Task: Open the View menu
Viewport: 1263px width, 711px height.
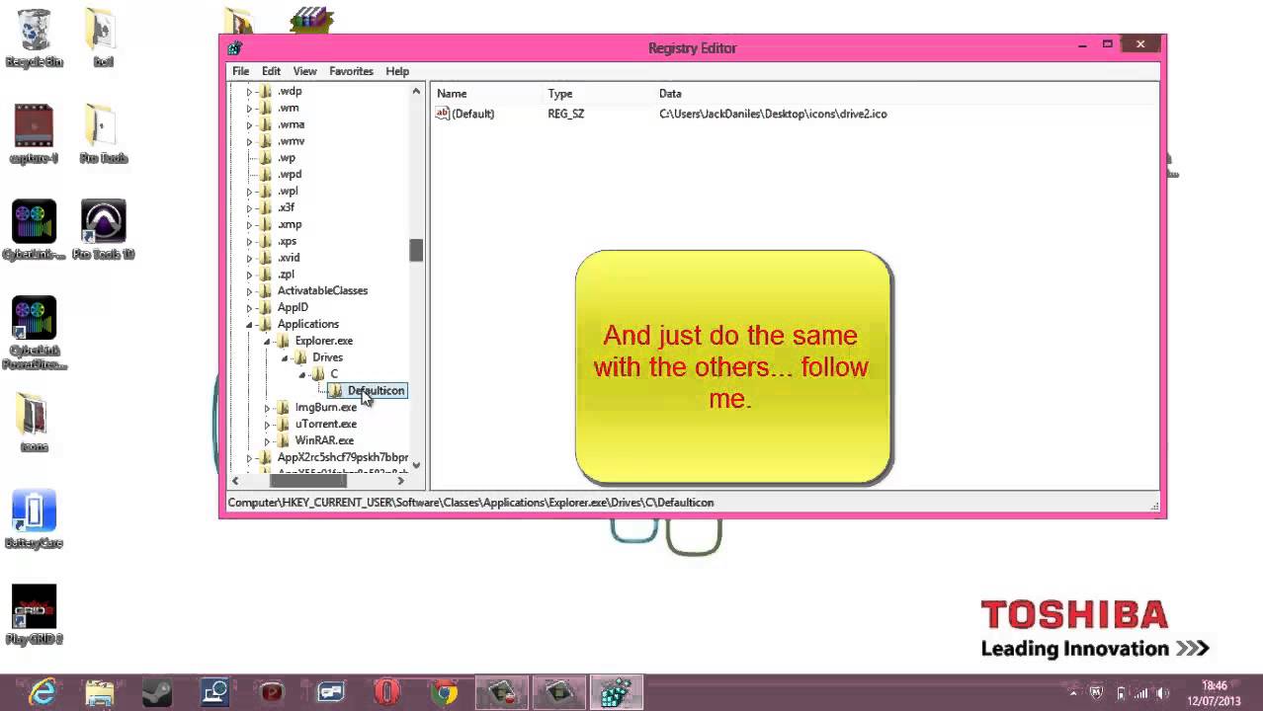Action: pyautogui.click(x=304, y=71)
